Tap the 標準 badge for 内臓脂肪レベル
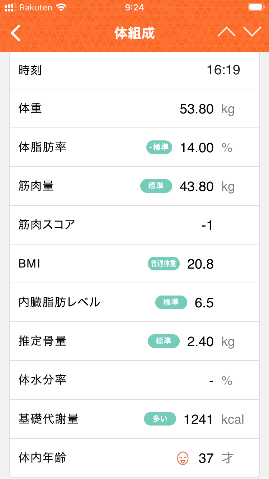 coord(171,302)
